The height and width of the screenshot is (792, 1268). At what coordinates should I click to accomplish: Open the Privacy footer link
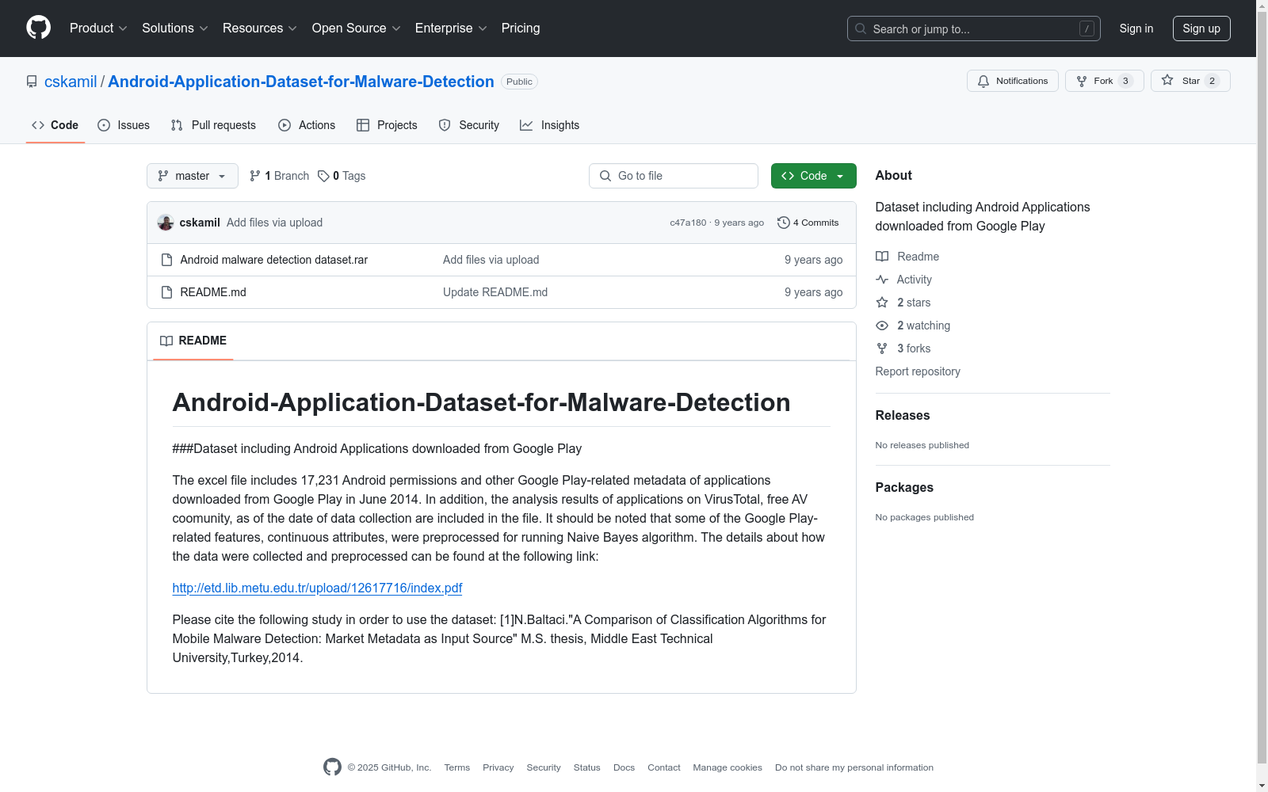pos(498,767)
